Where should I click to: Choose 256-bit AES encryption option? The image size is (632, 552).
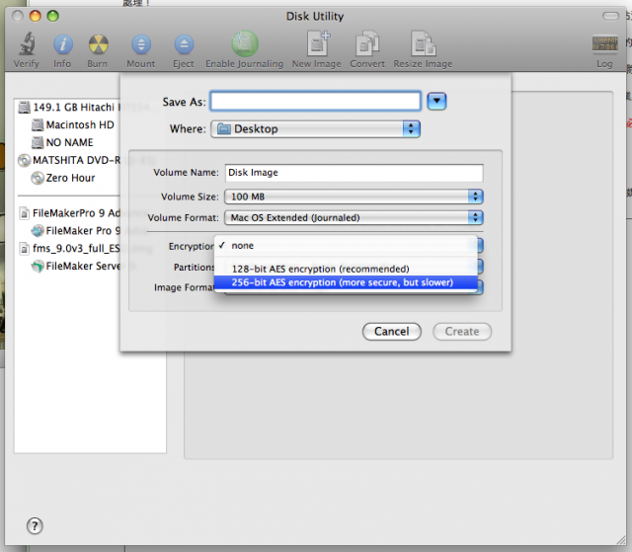346,282
